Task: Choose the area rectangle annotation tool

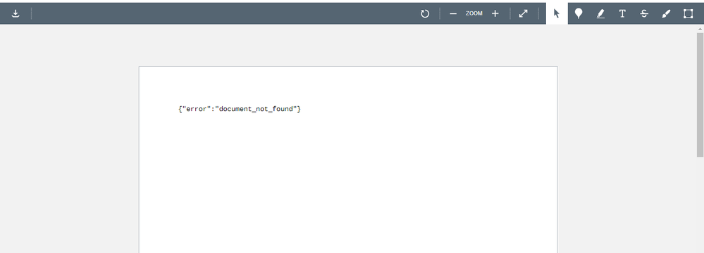Action: (x=688, y=13)
